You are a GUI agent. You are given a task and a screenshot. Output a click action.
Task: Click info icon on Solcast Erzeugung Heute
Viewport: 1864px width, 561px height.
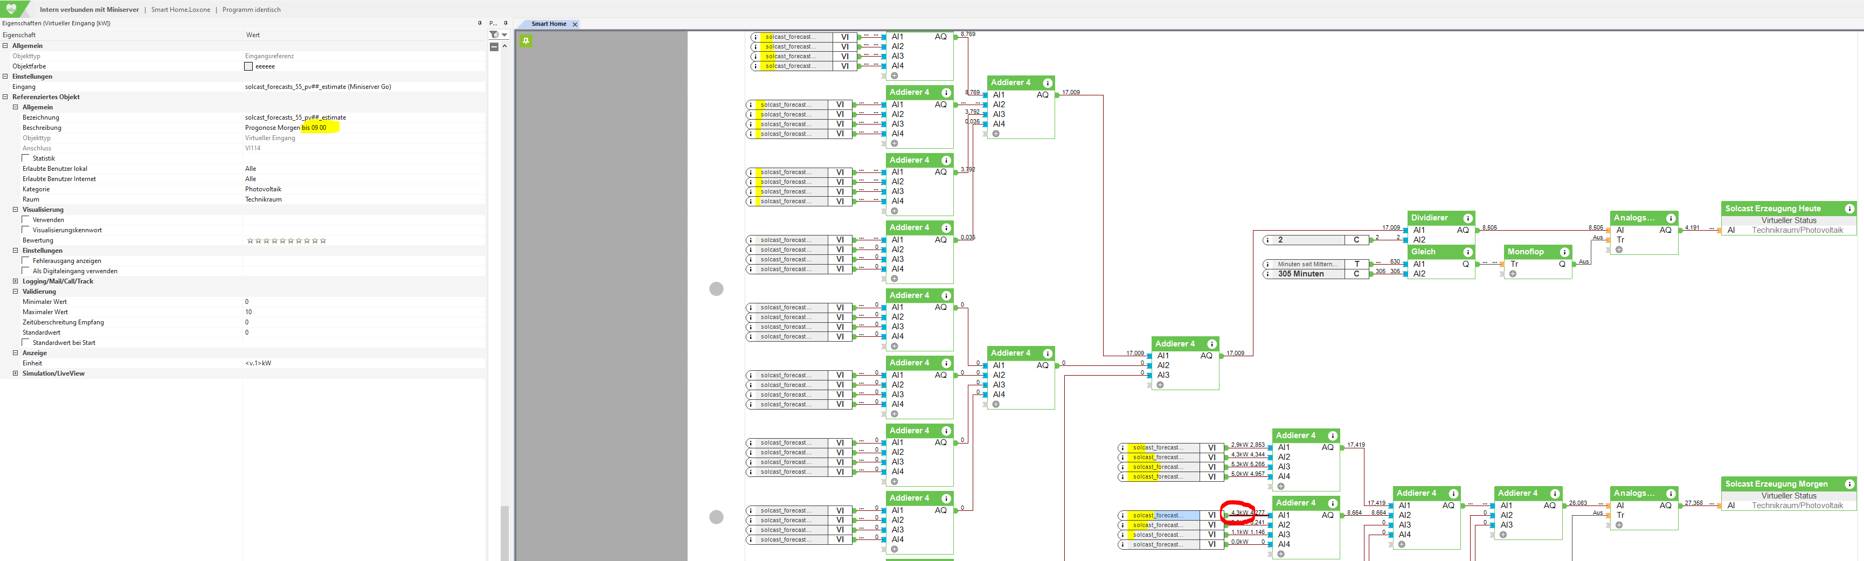pos(1849,209)
